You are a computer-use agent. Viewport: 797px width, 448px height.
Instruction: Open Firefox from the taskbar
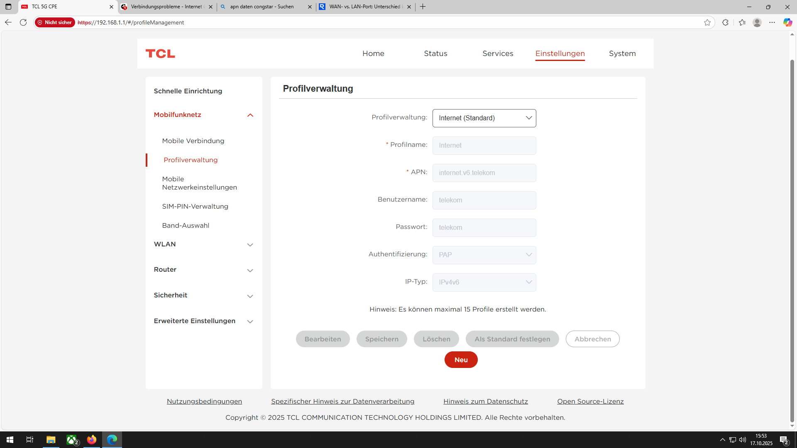pos(92,439)
